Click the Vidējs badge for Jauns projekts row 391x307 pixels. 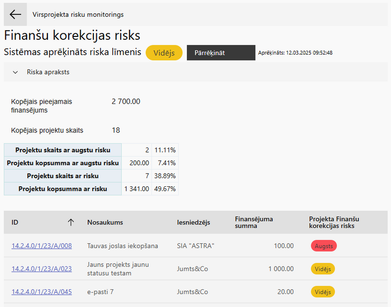pyautogui.click(x=323, y=269)
